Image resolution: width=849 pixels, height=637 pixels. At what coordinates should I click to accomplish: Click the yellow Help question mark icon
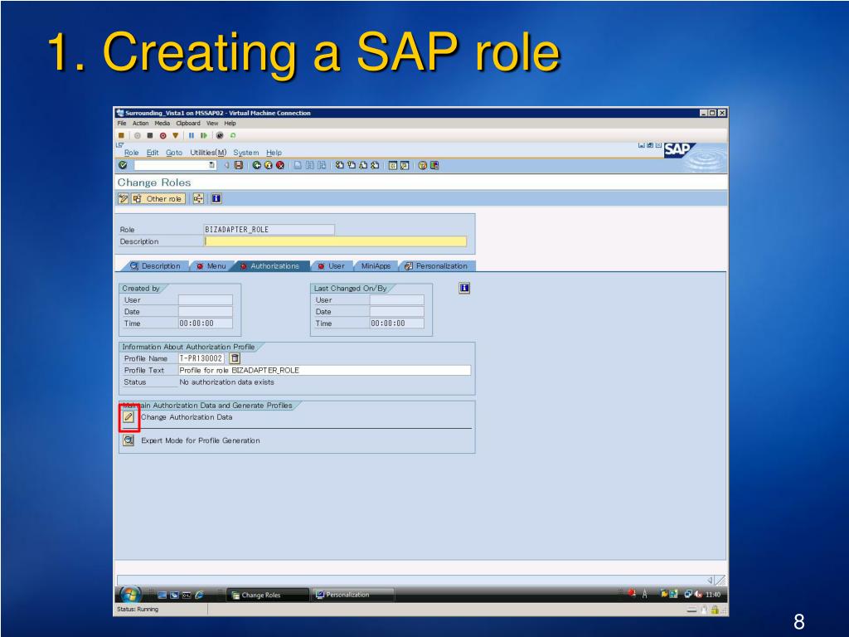pos(422,165)
